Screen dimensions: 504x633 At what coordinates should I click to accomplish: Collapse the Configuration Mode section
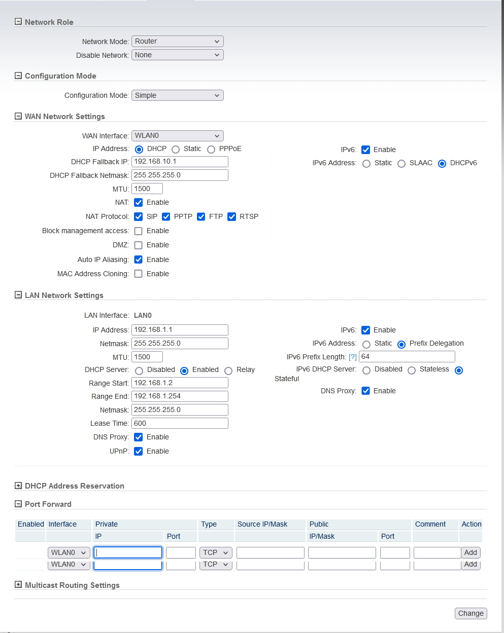[18, 76]
